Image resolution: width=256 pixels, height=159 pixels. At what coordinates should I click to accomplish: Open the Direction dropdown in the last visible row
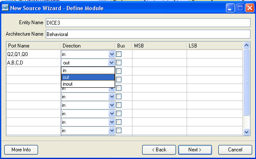point(112,131)
